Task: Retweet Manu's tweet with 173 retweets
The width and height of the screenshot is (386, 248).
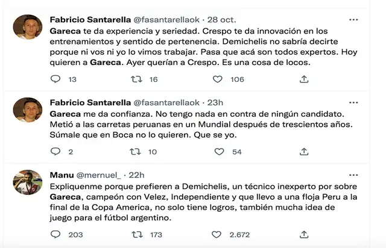Action: tap(136, 234)
